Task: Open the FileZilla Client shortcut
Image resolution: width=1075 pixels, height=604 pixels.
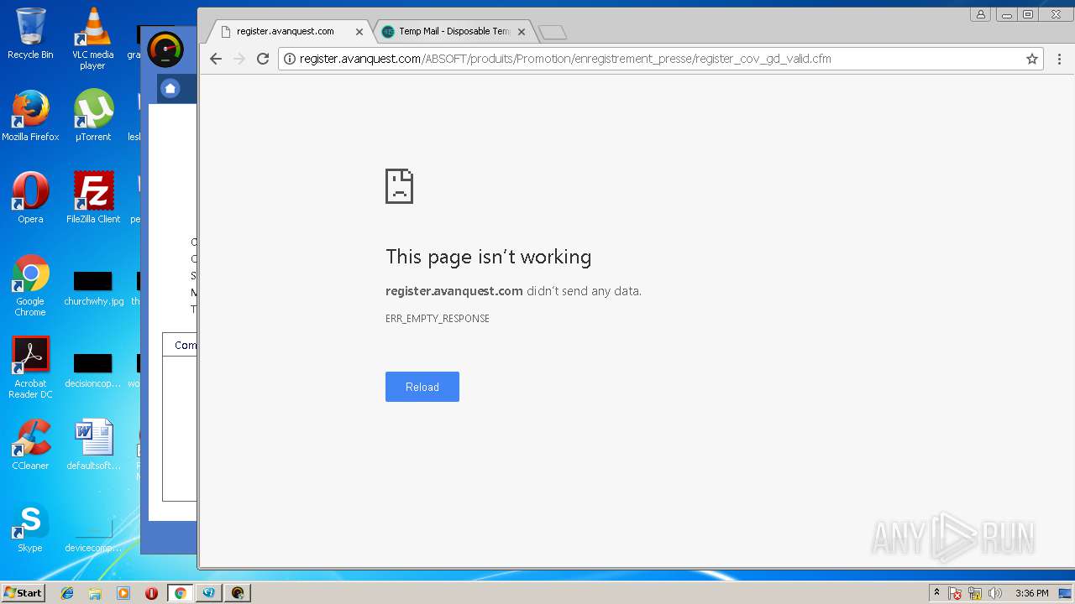Action: pos(93,198)
